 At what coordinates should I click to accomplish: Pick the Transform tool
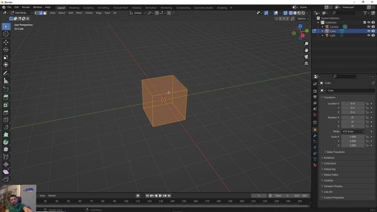6,65
